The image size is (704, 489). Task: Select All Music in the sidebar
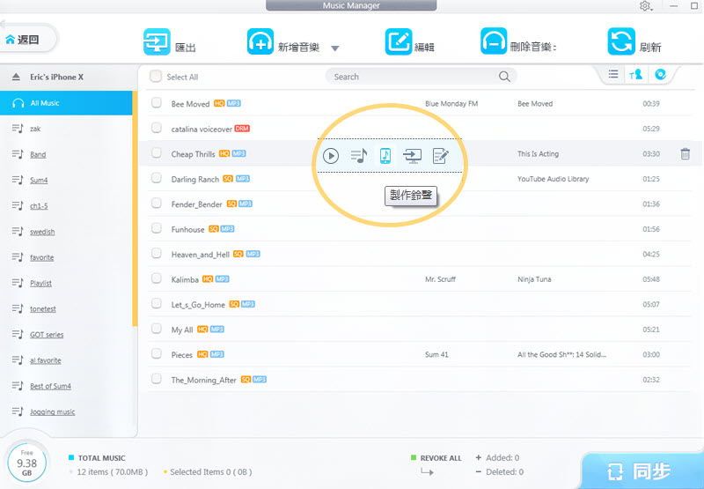tap(45, 103)
